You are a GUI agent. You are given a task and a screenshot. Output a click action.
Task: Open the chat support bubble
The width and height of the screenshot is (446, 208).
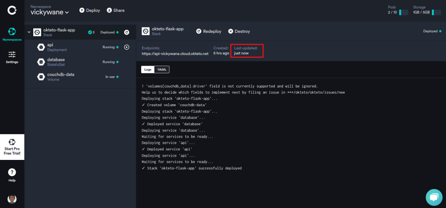point(434,197)
